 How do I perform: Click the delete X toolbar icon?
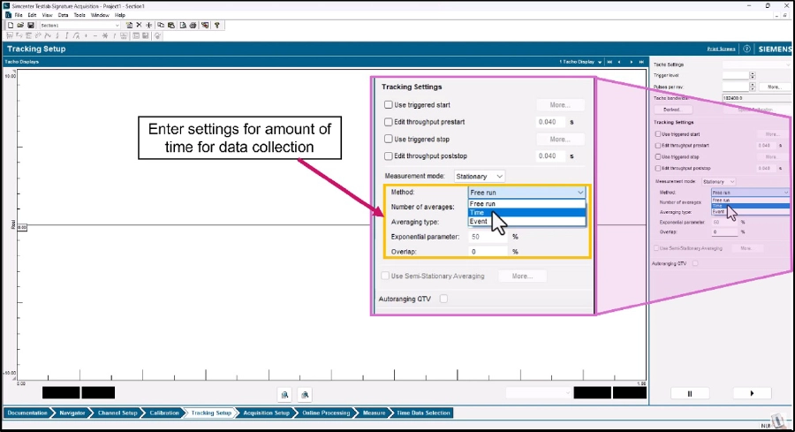pos(137,26)
